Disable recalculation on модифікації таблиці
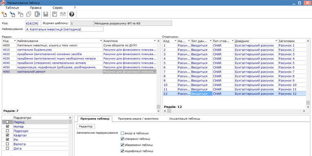312x156 pixels. pyautogui.click(x=122, y=151)
